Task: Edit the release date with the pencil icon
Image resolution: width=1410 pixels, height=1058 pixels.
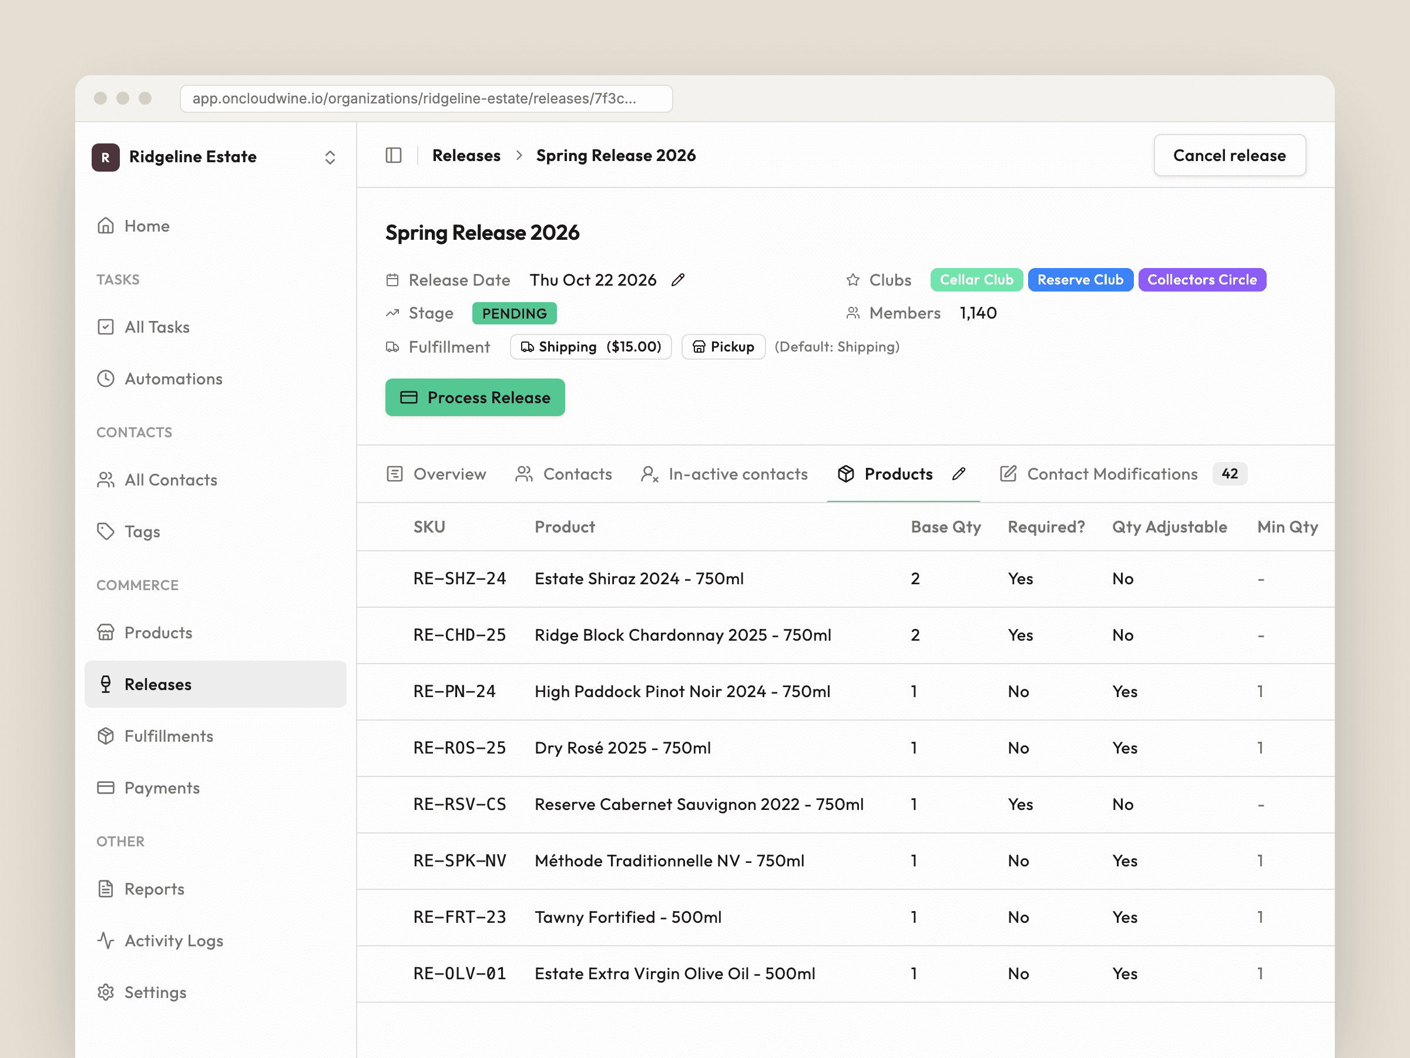Action: pyautogui.click(x=678, y=280)
